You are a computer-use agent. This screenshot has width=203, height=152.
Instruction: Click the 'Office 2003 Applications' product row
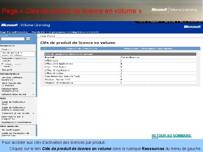pos(120,64)
